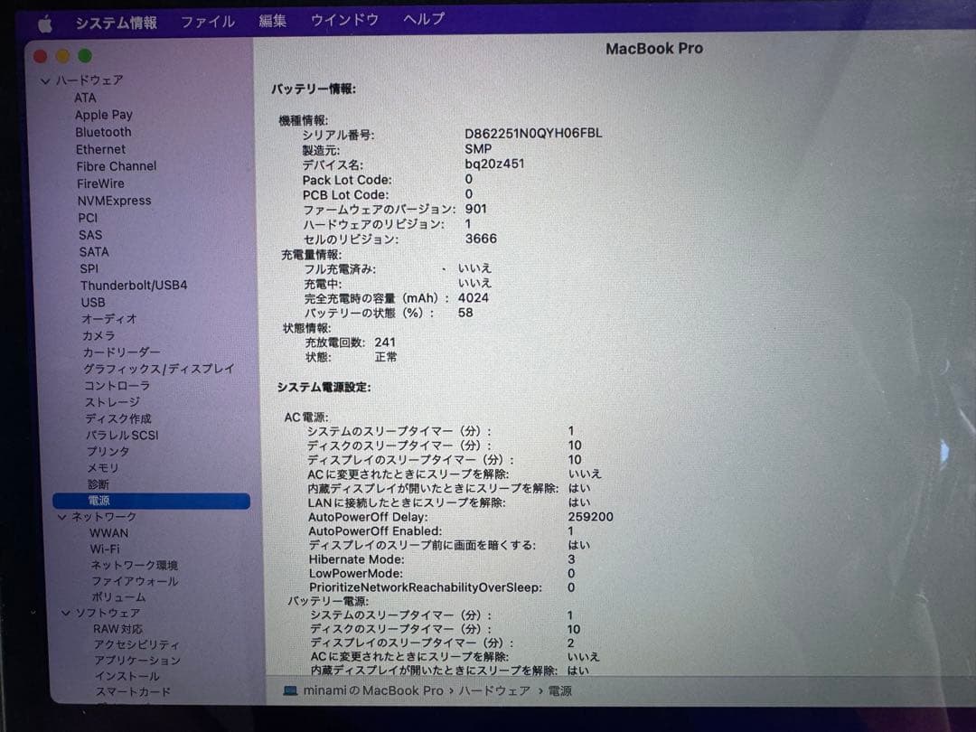Click the laptop icon in path bar
The width and height of the screenshot is (976, 732).
(289, 691)
